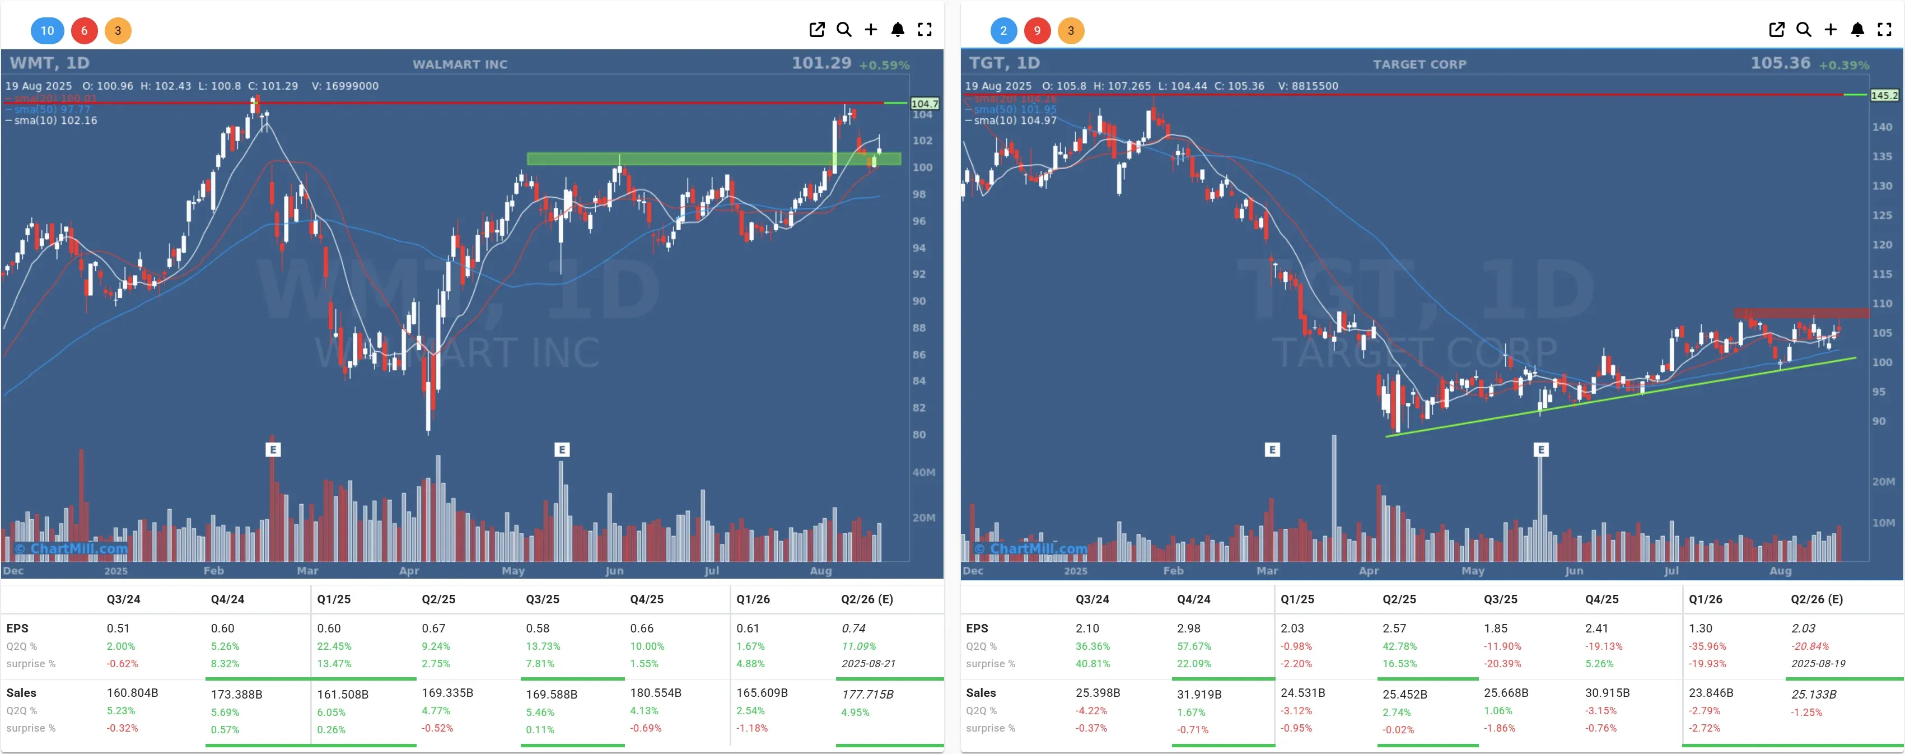The width and height of the screenshot is (1905, 754).
Task: Click WMT estimated sales 177.715B
Action: pyautogui.click(x=867, y=694)
